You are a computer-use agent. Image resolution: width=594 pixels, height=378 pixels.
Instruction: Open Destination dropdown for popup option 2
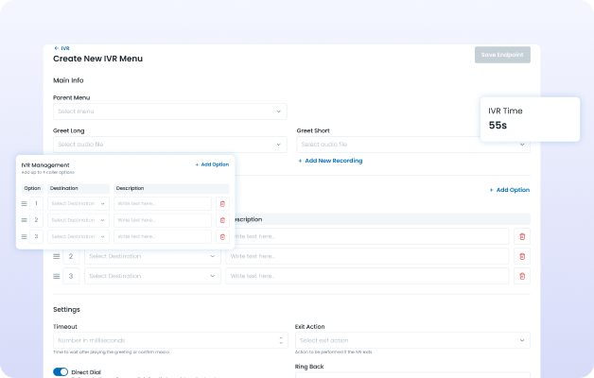[79, 220]
